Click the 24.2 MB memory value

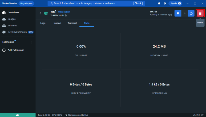pos(159,46)
